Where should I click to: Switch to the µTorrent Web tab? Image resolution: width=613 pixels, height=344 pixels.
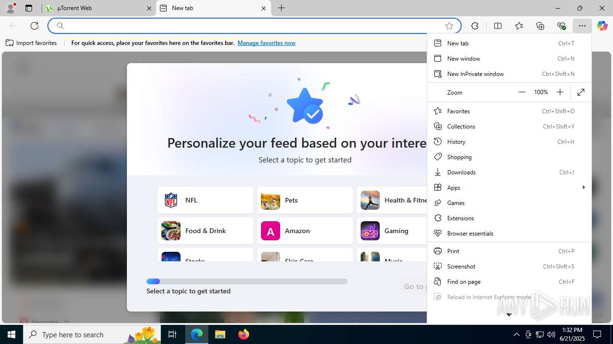coord(99,8)
